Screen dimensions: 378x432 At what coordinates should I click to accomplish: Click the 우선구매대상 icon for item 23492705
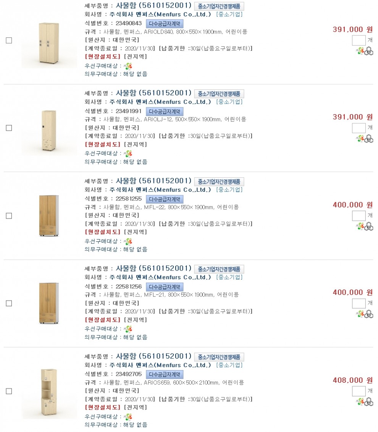[128, 417]
